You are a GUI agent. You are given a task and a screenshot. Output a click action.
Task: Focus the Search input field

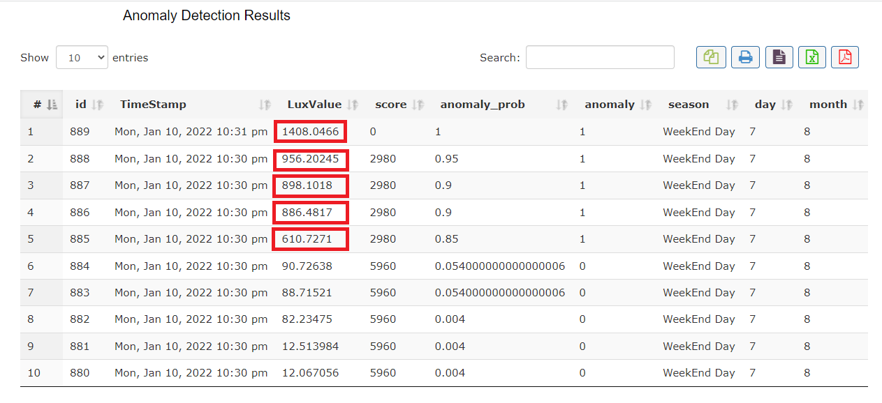coord(600,58)
